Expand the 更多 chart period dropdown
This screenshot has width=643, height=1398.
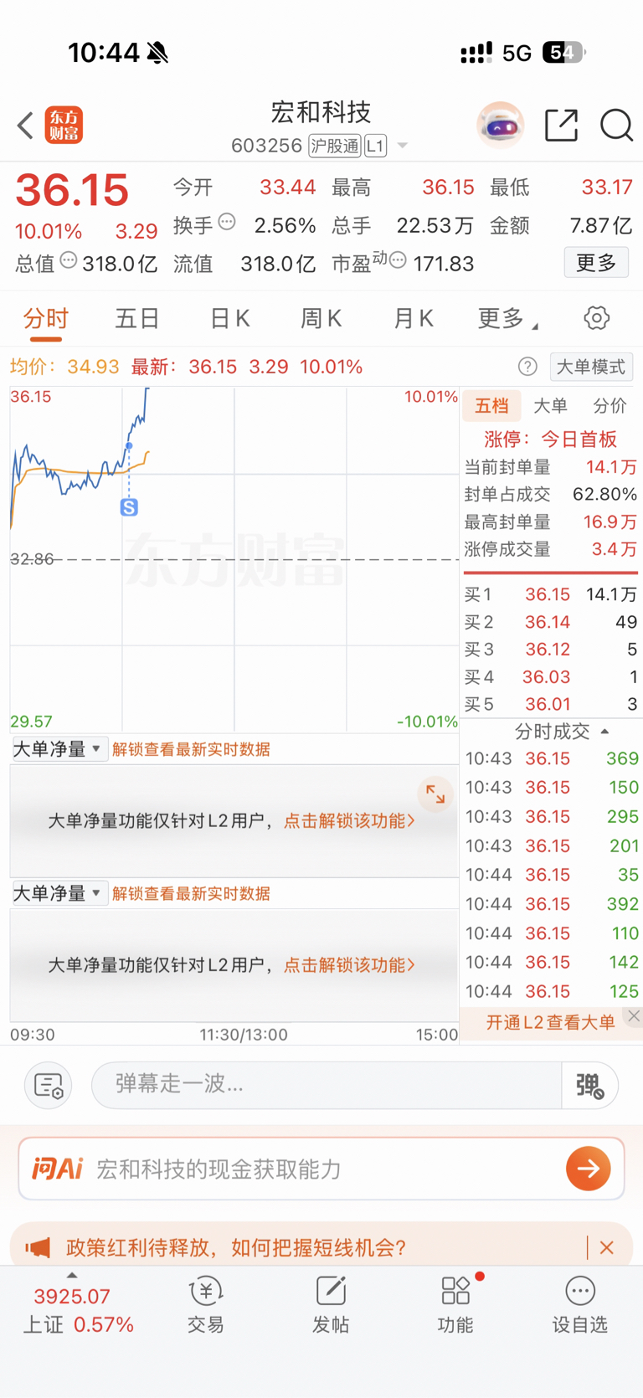point(507,318)
